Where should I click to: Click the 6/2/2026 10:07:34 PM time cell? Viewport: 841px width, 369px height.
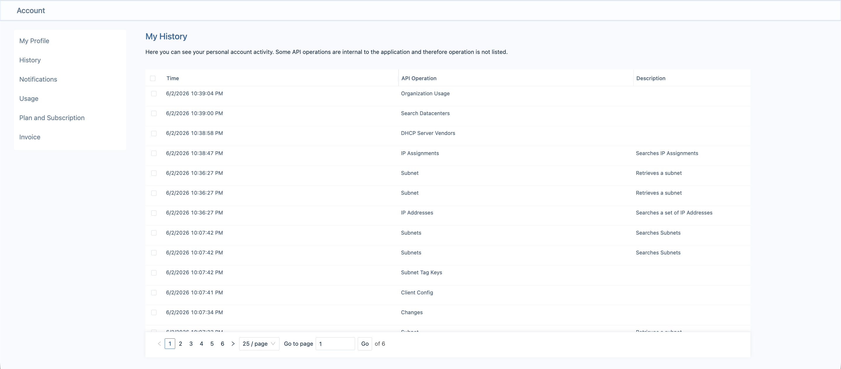coord(194,312)
